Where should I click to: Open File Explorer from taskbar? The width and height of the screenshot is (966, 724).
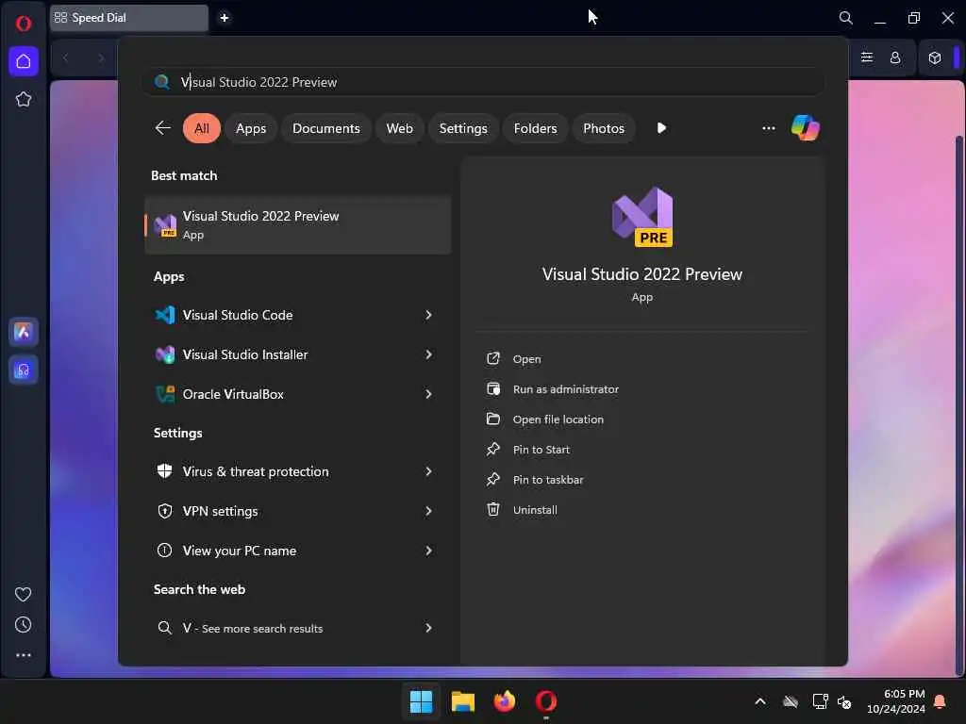pyautogui.click(x=462, y=701)
